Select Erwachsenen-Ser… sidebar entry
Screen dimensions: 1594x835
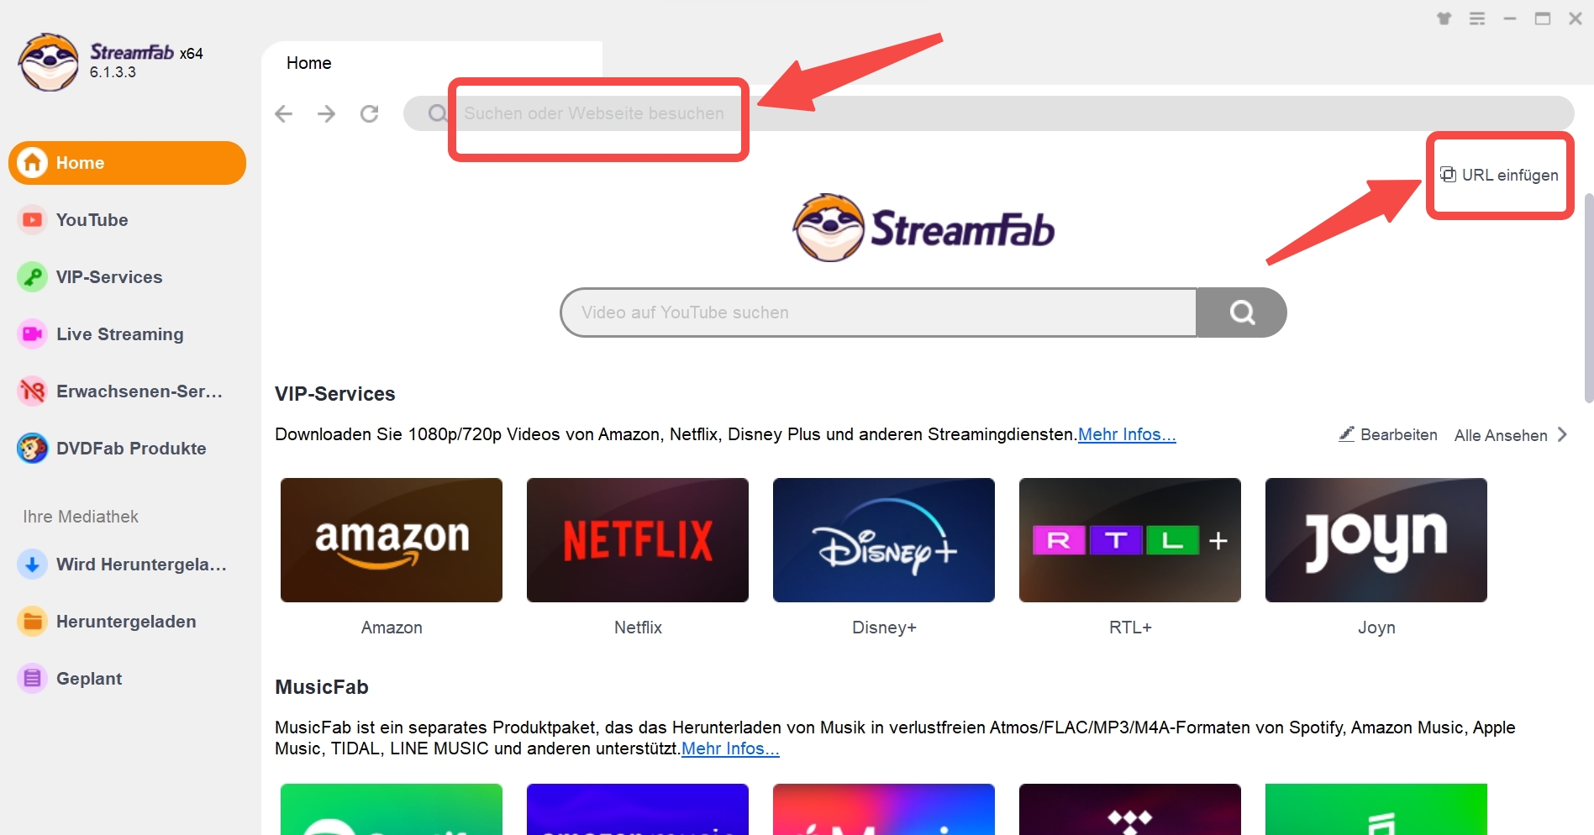(128, 391)
